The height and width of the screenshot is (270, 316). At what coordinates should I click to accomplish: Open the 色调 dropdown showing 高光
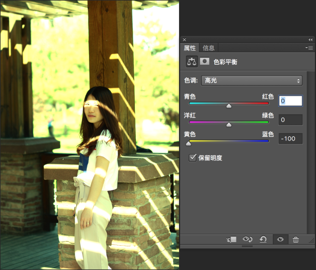252,81
